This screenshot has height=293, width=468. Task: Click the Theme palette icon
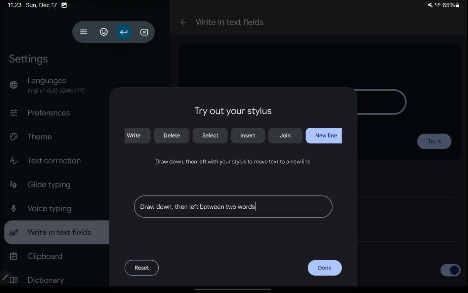[x=14, y=137]
